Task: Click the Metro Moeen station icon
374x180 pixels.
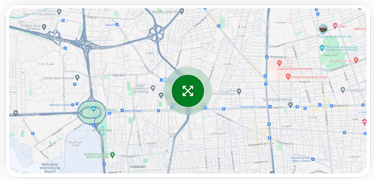Action: (x=122, y=111)
